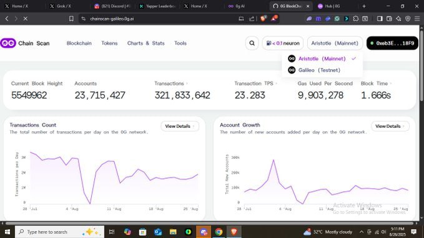Open the Blockchain navigation menu
The width and height of the screenshot is (424, 238).
click(x=79, y=43)
